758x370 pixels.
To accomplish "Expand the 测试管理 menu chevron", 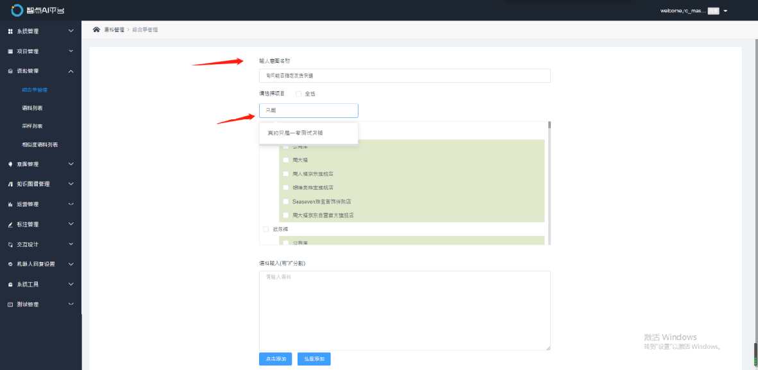I will pyautogui.click(x=71, y=304).
